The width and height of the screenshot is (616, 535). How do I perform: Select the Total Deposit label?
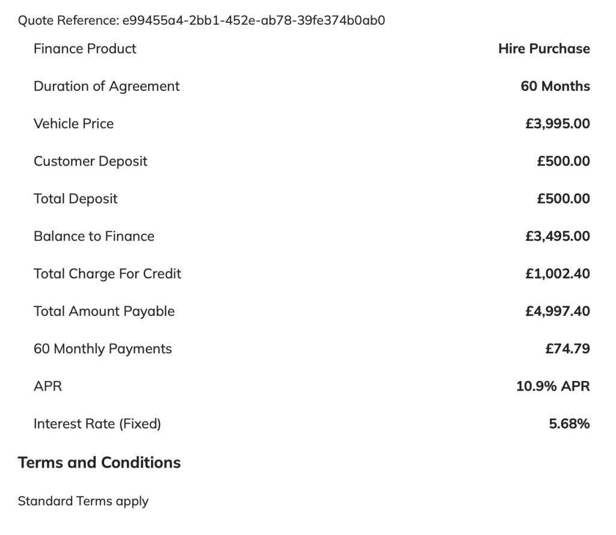coord(75,199)
